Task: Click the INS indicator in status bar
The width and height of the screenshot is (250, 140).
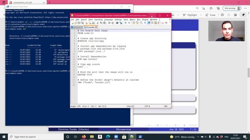Action: pyautogui.click(x=166, y=106)
